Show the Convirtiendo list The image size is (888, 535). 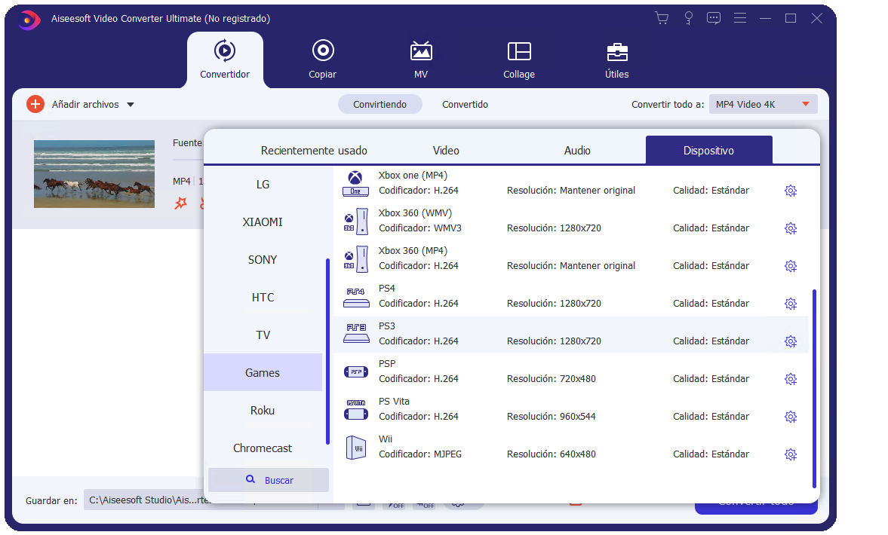point(380,104)
